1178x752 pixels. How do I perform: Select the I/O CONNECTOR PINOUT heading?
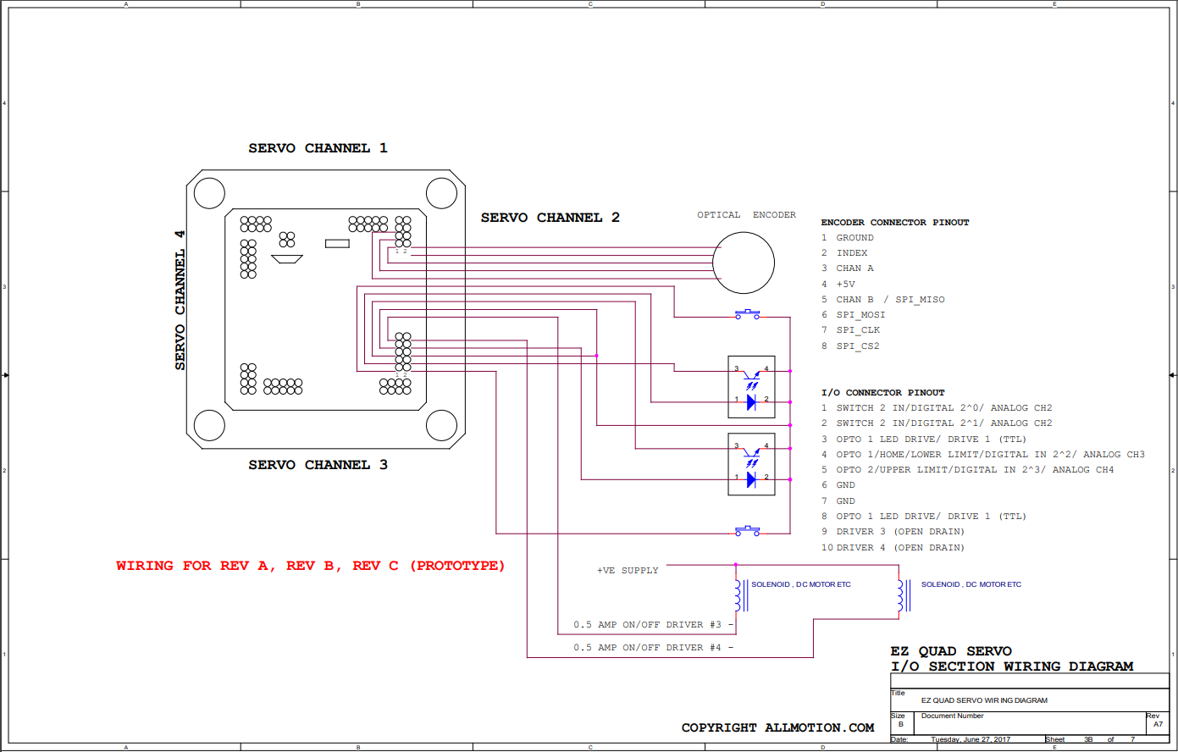point(882,393)
